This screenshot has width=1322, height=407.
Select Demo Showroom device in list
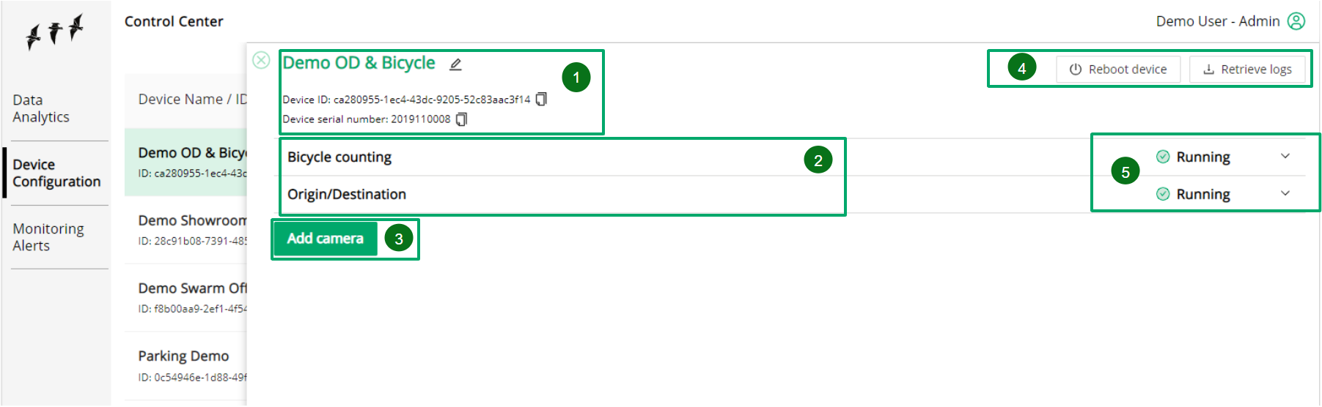point(186,230)
